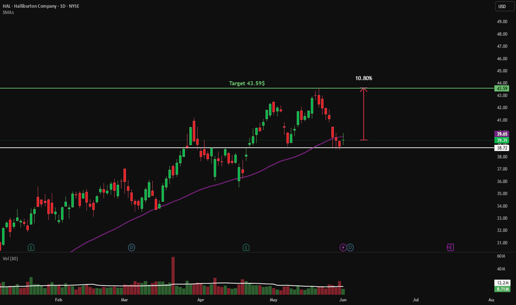Select the SMAs indicator label

[x=8, y=13]
